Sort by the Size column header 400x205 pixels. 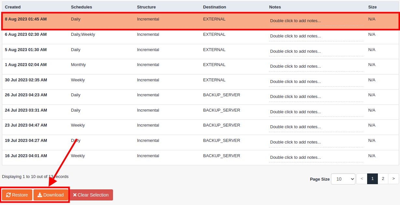coord(372,7)
